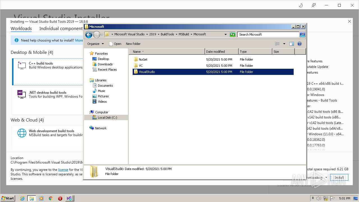The image size is (359, 202).
Task: Click Network in the navigation pane
Action: (x=101, y=128)
